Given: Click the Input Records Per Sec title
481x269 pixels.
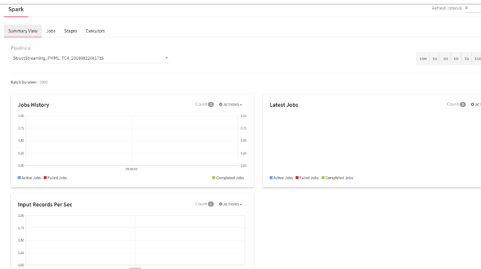Looking at the screenshot, I should click(45, 204).
